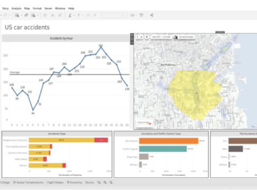Switch to the Economy dashboard tab
The image size is (257, 190).
click(x=75, y=183)
